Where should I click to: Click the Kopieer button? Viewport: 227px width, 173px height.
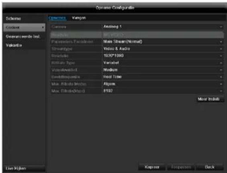coord(152,167)
